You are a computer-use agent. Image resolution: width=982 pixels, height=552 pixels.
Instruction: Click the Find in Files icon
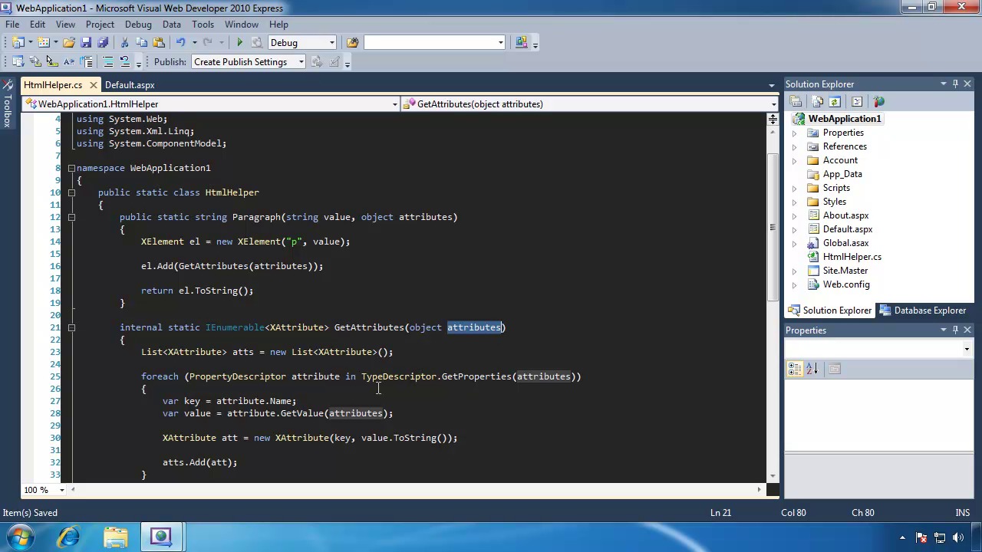[352, 42]
